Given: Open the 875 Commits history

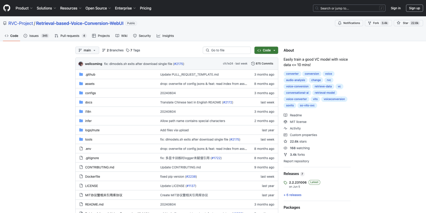Looking at the screenshot, I should (262, 64).
